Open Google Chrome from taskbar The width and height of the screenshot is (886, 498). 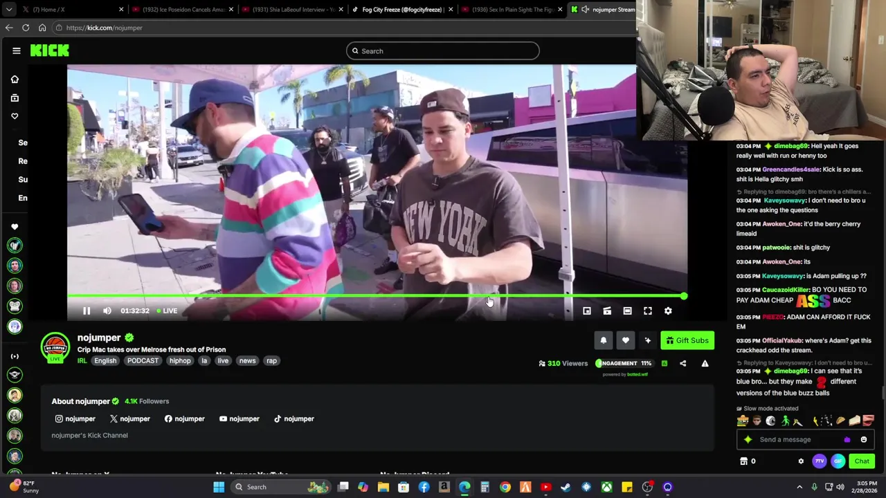[x=505, y=487]
